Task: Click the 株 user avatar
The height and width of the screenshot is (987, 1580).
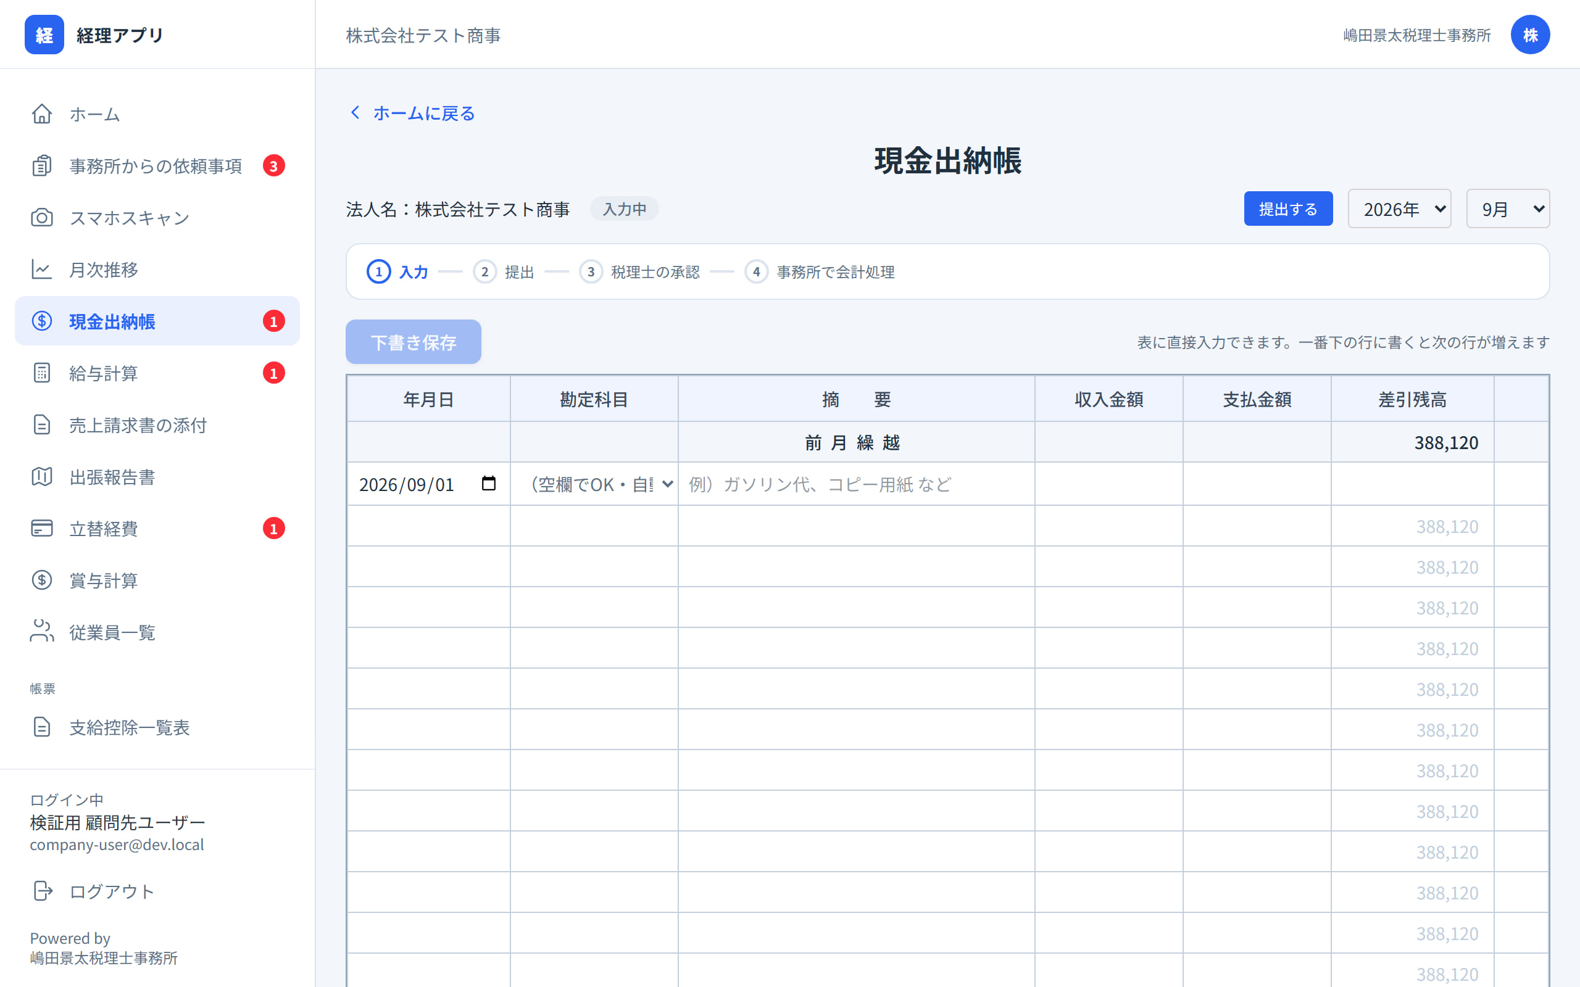Action: click(1530, 35)
